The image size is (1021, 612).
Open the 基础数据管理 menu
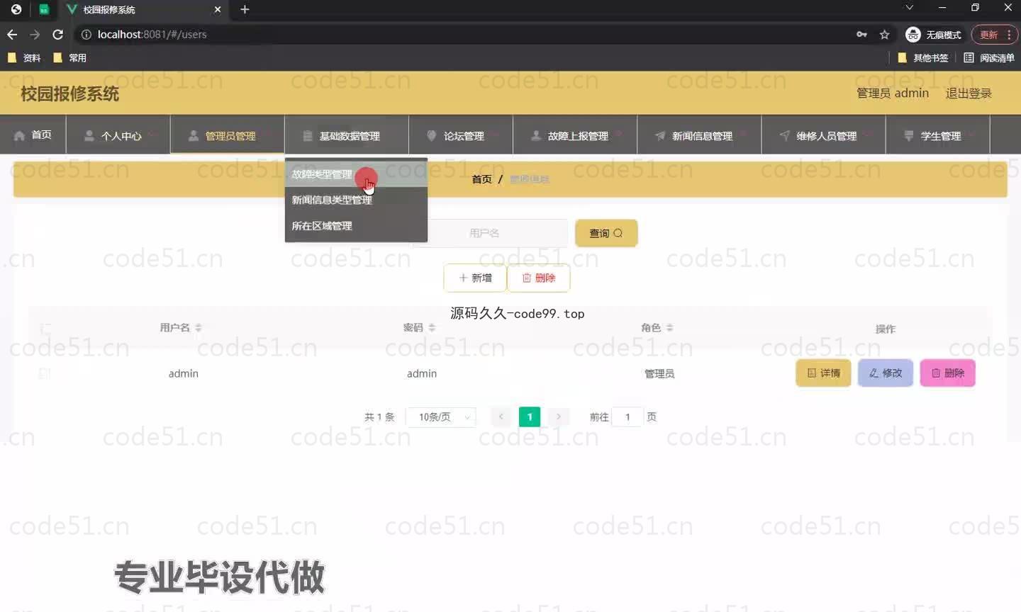(x=347, y=135)
